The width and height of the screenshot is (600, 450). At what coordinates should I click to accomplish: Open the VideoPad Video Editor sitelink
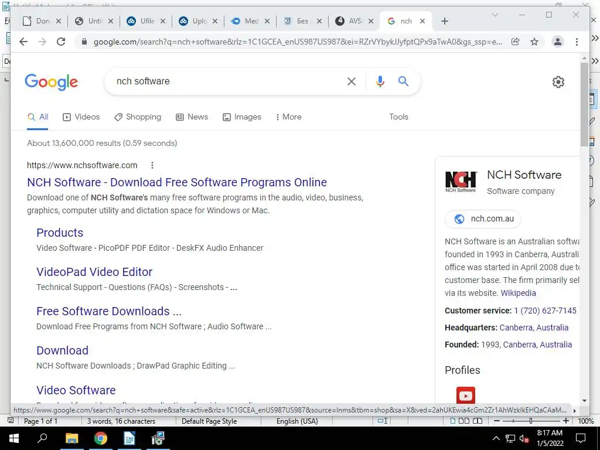[x=94, y=272]
